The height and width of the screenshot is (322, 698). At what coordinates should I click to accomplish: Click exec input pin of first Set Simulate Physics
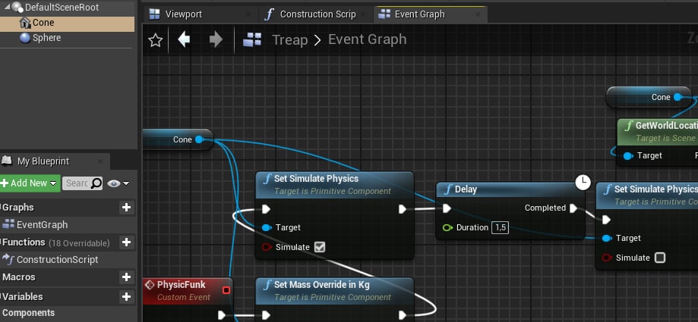[x=266, y=209]
